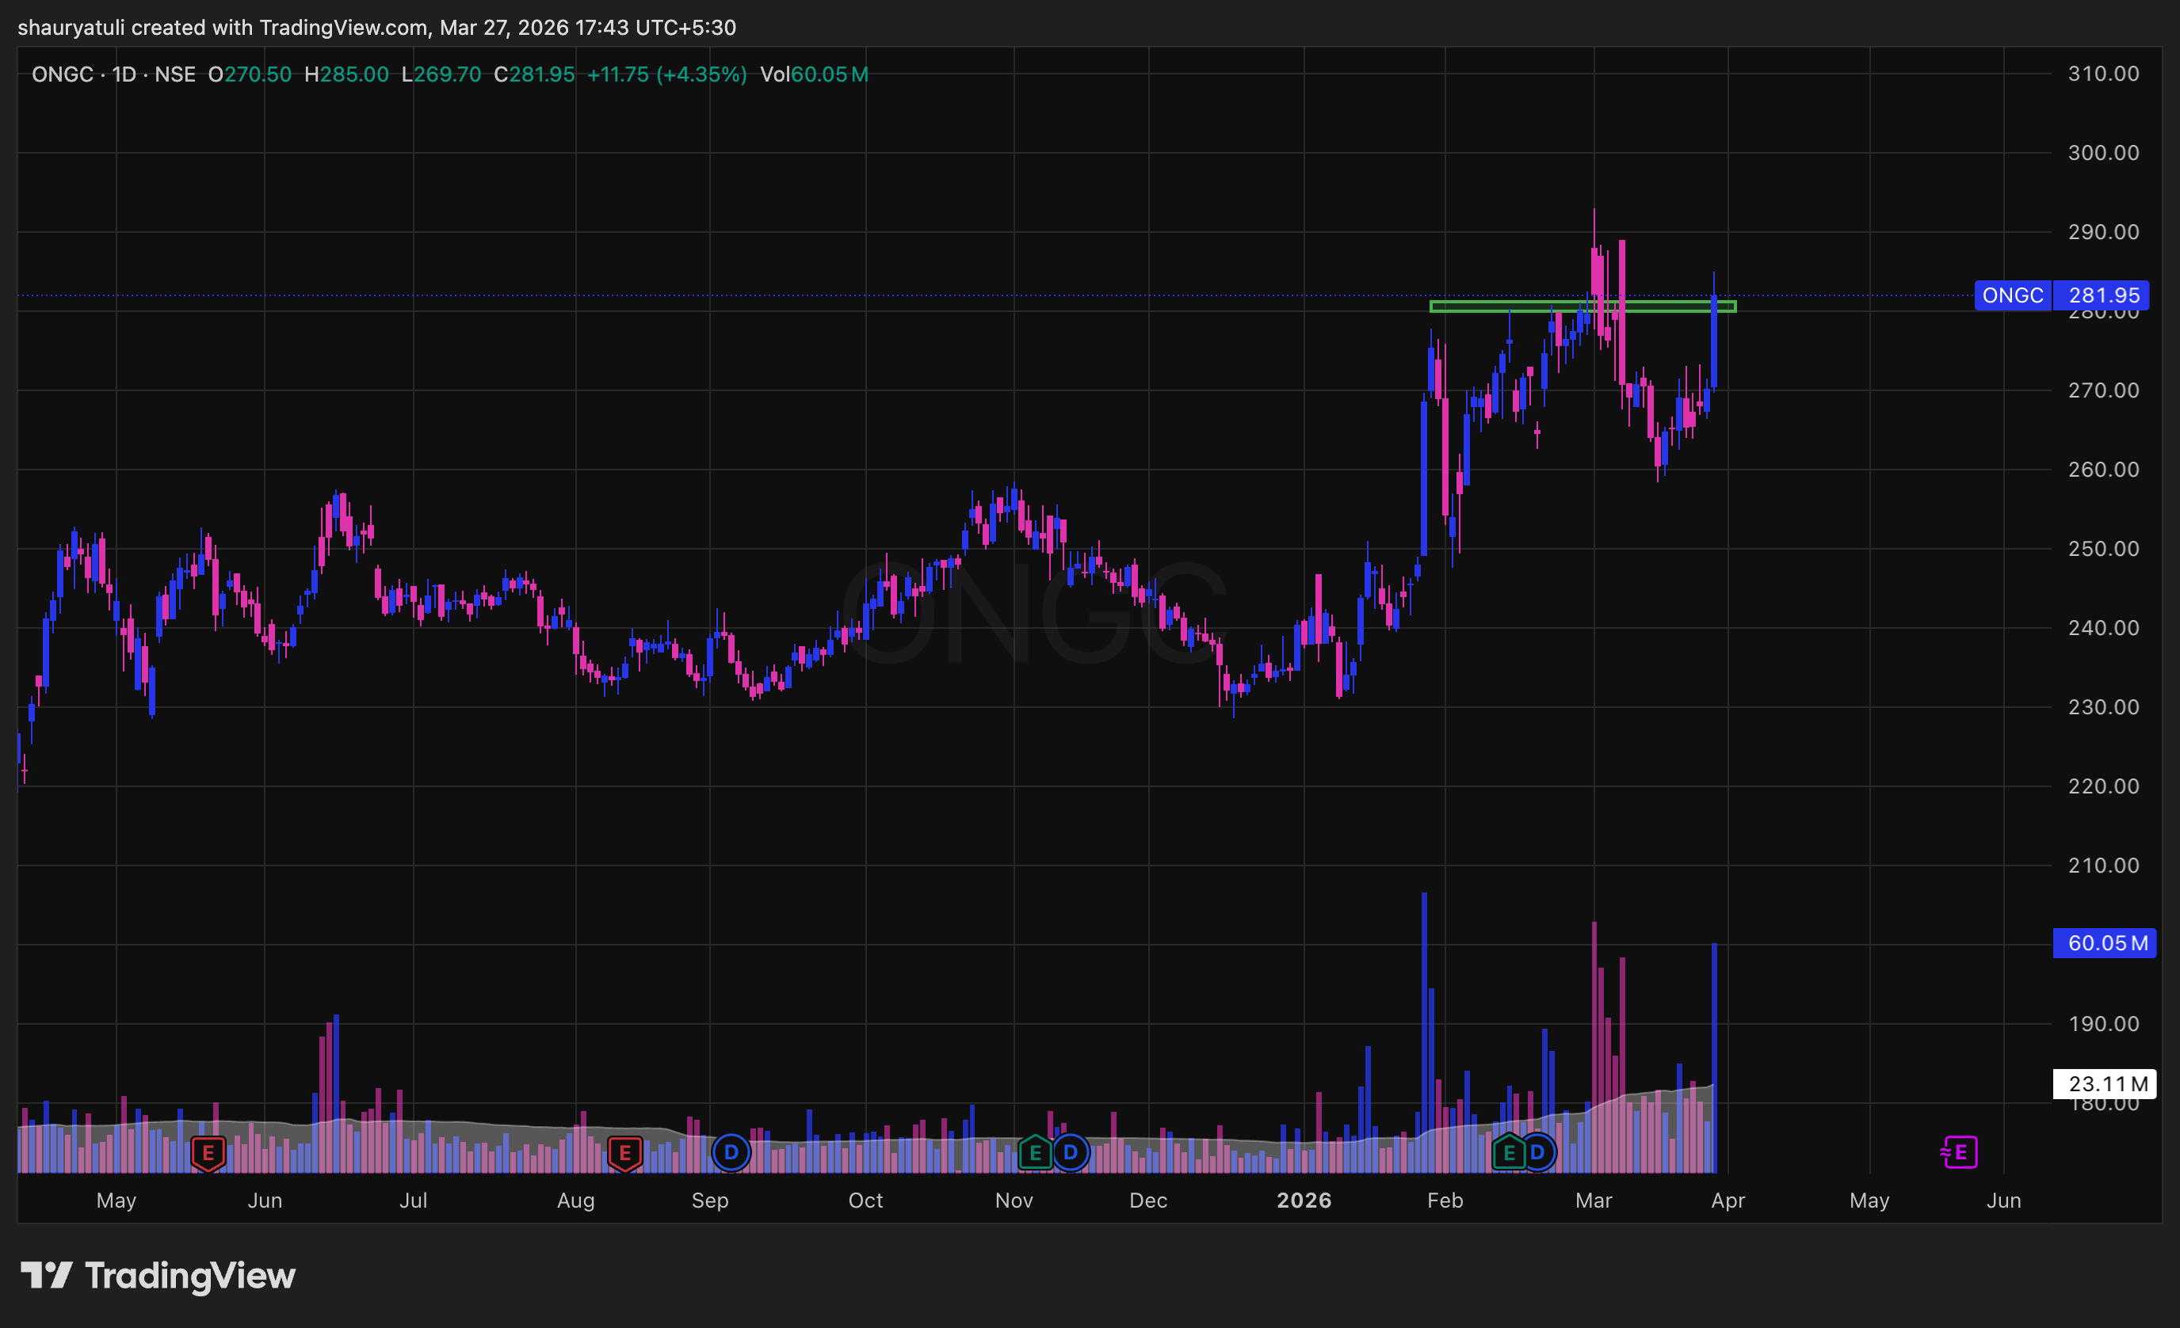Click the green earnings marker in November
2180x1328 pixels.
pos(1035,1153)
